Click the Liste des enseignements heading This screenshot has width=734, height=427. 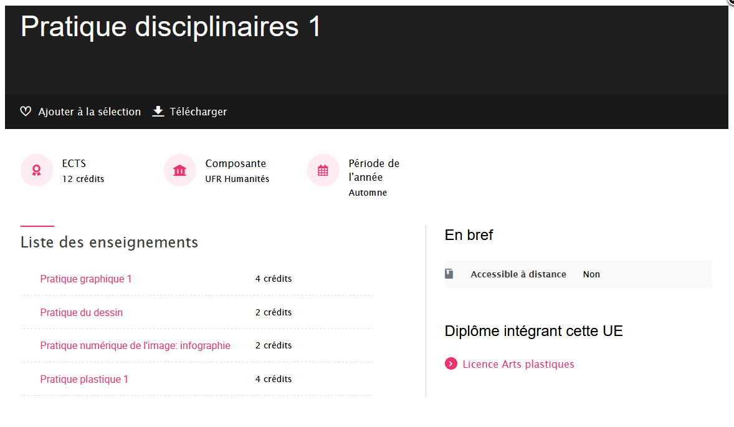(x=110, y=242)
